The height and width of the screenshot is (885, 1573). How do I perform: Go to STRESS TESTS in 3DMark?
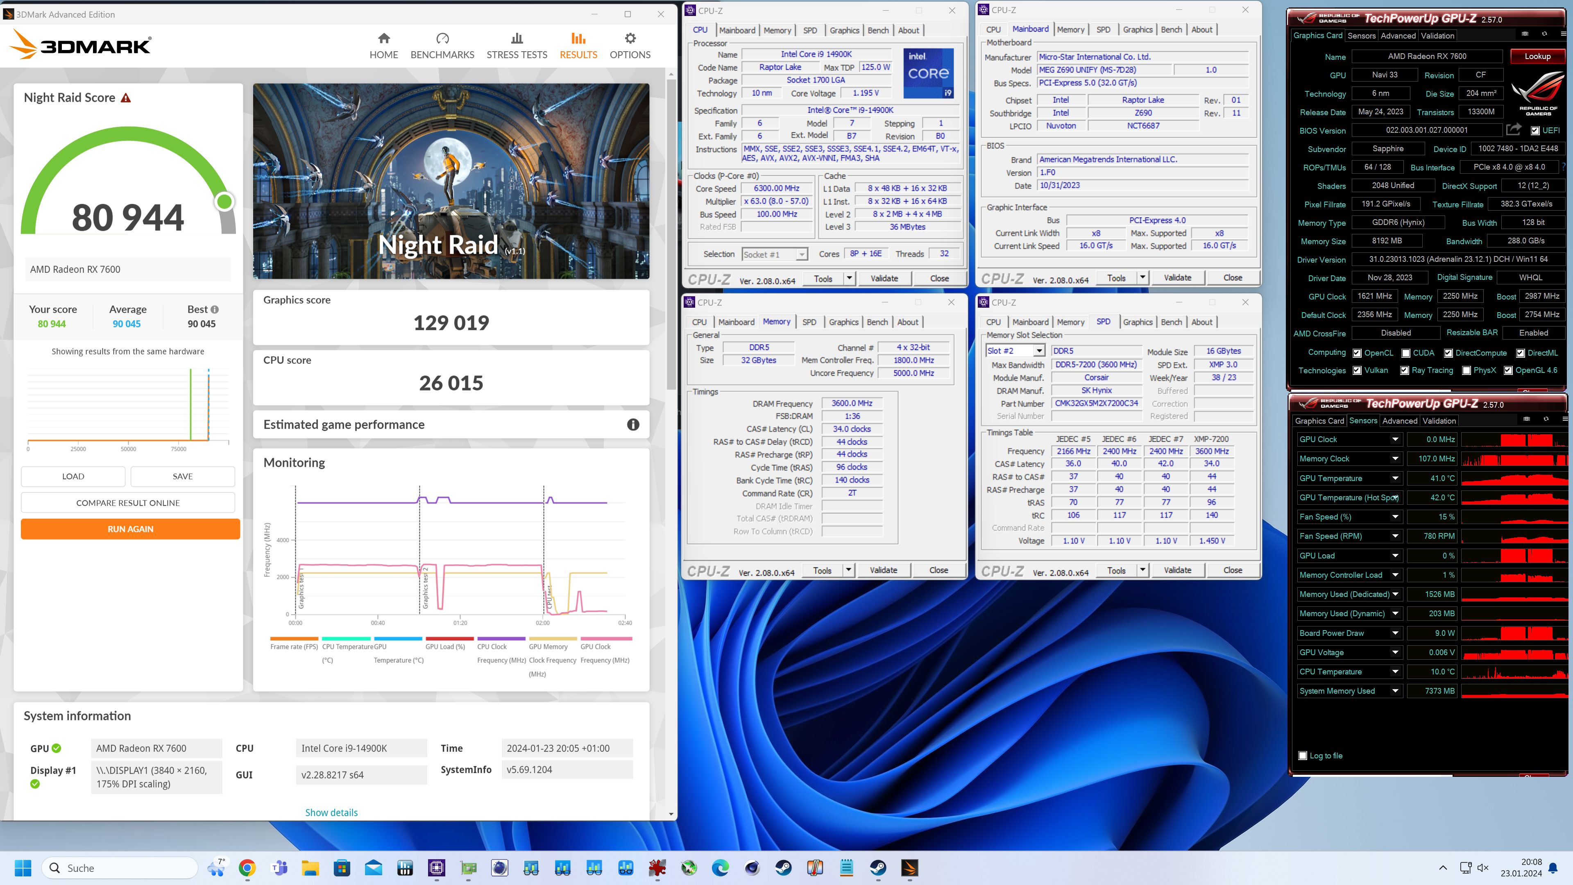[517, 46]
